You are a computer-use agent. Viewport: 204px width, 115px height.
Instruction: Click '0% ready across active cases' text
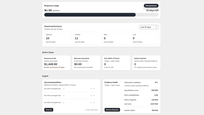pyautogui.click(x=145, y=67)
